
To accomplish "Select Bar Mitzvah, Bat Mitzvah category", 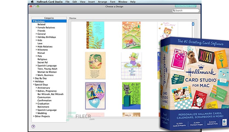I will click(50, 94).
